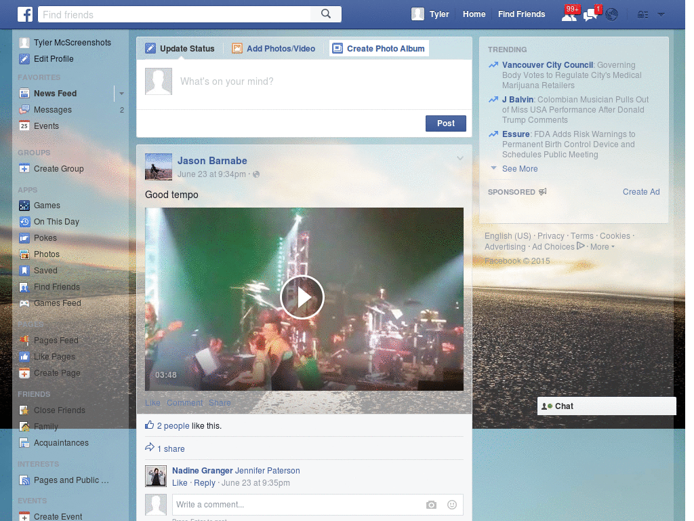
Task: Click Tyler name in top bar
Action: point(439,14)
